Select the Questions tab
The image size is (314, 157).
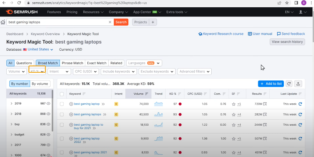[24, 63]
